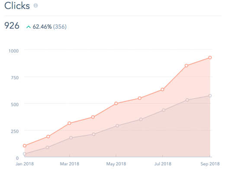
Task: Click the (356) difference value
Action: click(60, 27)
